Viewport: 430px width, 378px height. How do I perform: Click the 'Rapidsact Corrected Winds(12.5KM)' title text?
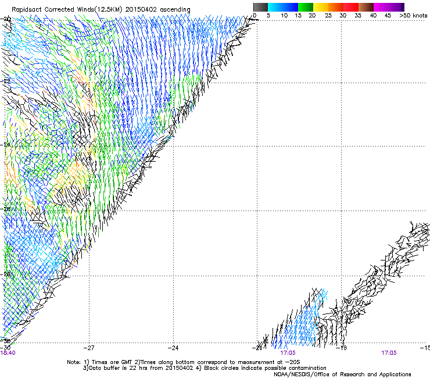click(67, 10)
